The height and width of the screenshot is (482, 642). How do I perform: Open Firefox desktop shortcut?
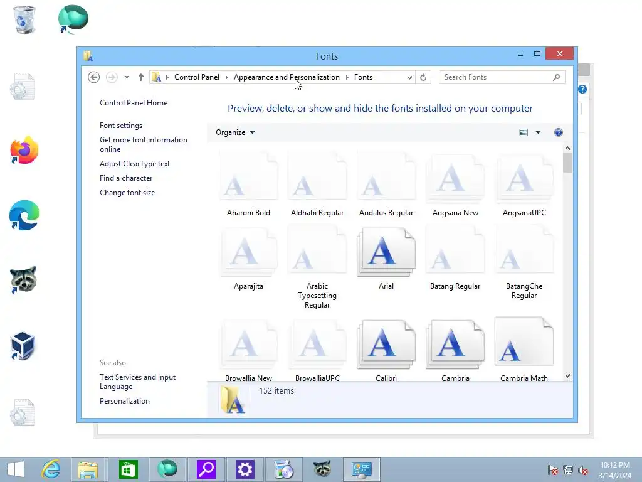pos(24,151)
